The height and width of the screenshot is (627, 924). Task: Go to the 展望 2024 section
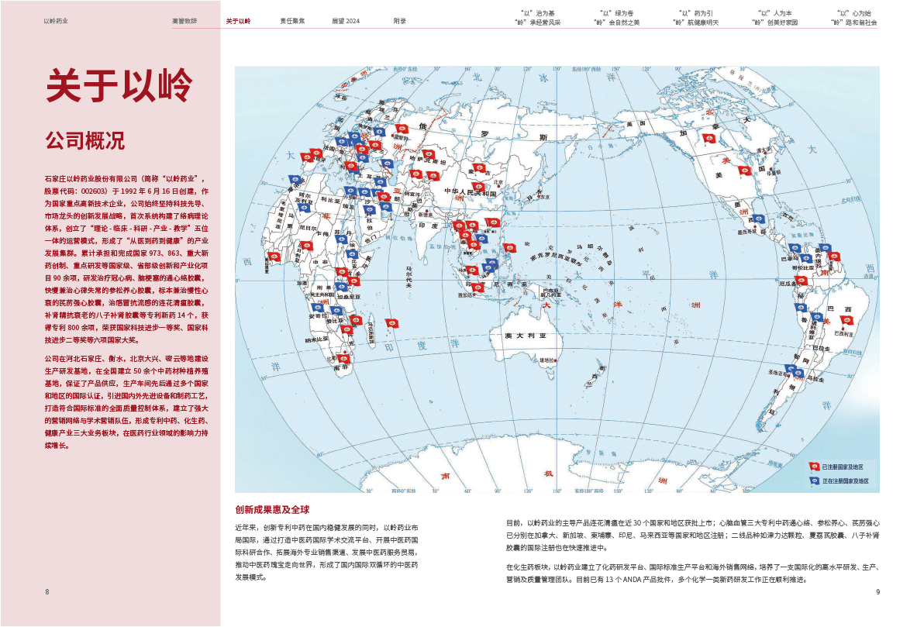346,21
